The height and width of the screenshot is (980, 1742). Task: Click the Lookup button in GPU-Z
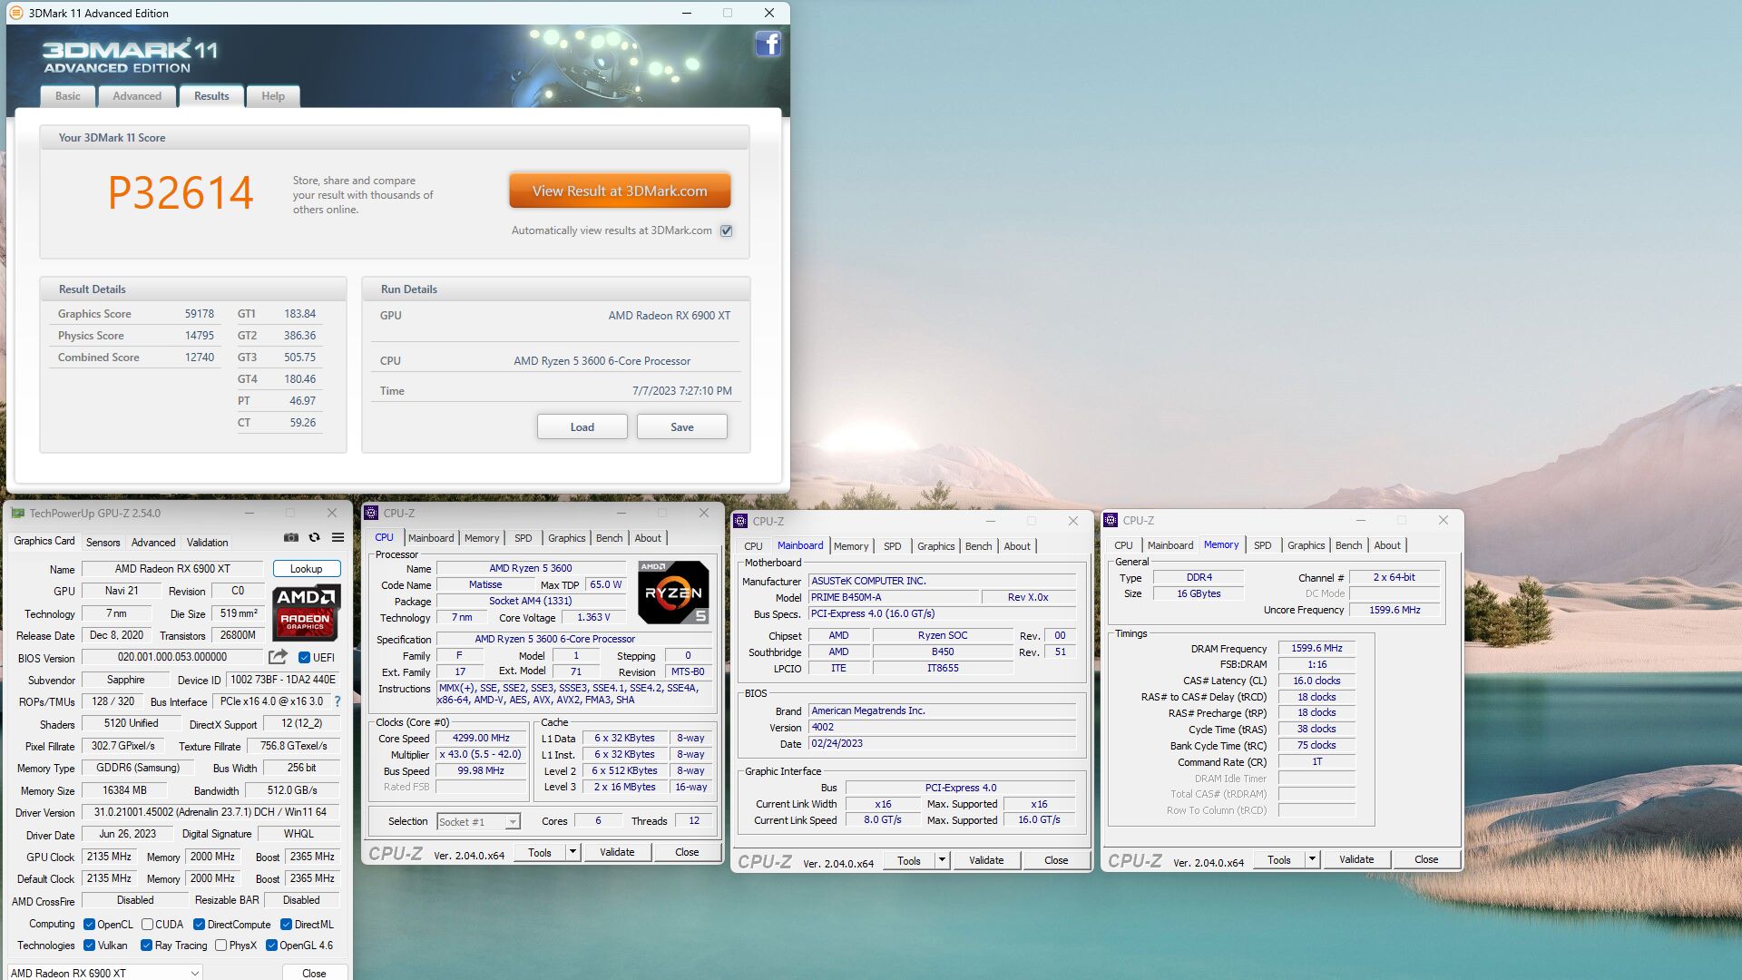307,569
